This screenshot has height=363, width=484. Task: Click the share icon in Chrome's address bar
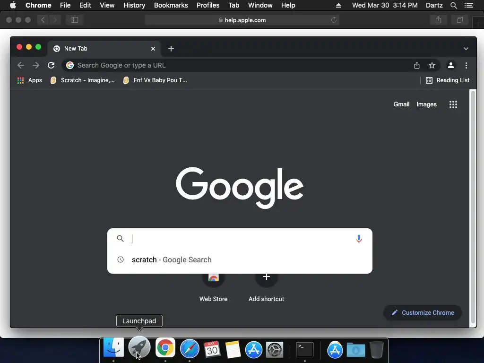[x=417, y=65]
